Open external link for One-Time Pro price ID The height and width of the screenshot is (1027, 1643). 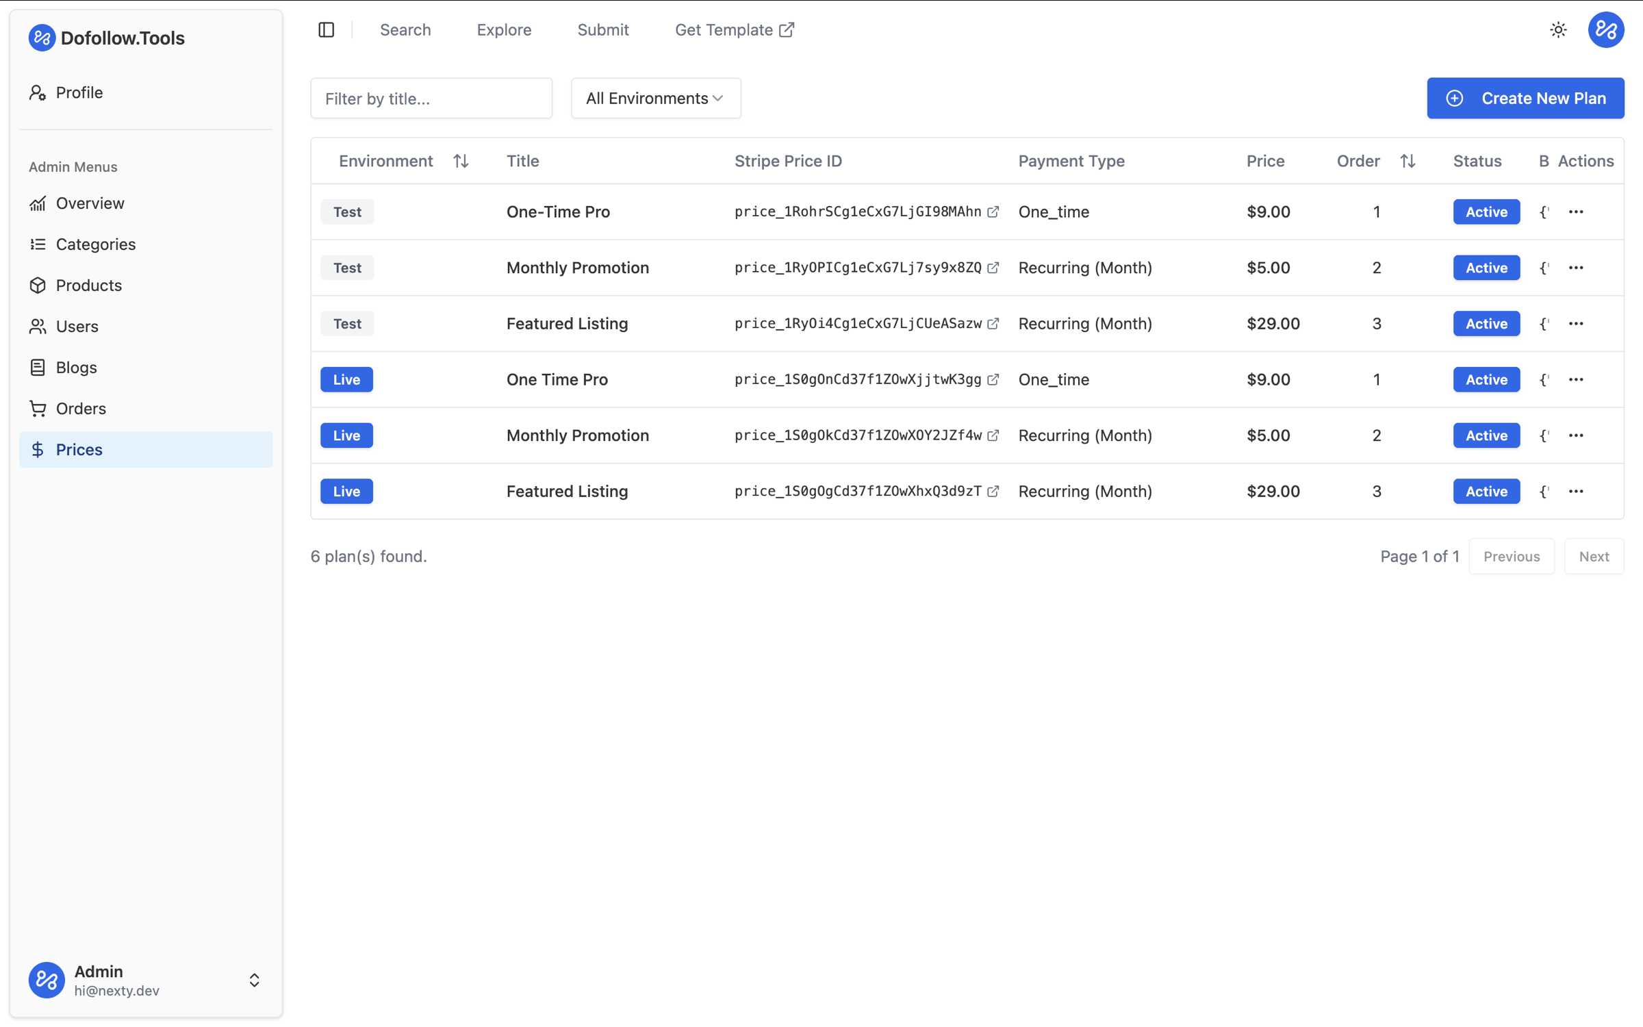tap(993, 212)
